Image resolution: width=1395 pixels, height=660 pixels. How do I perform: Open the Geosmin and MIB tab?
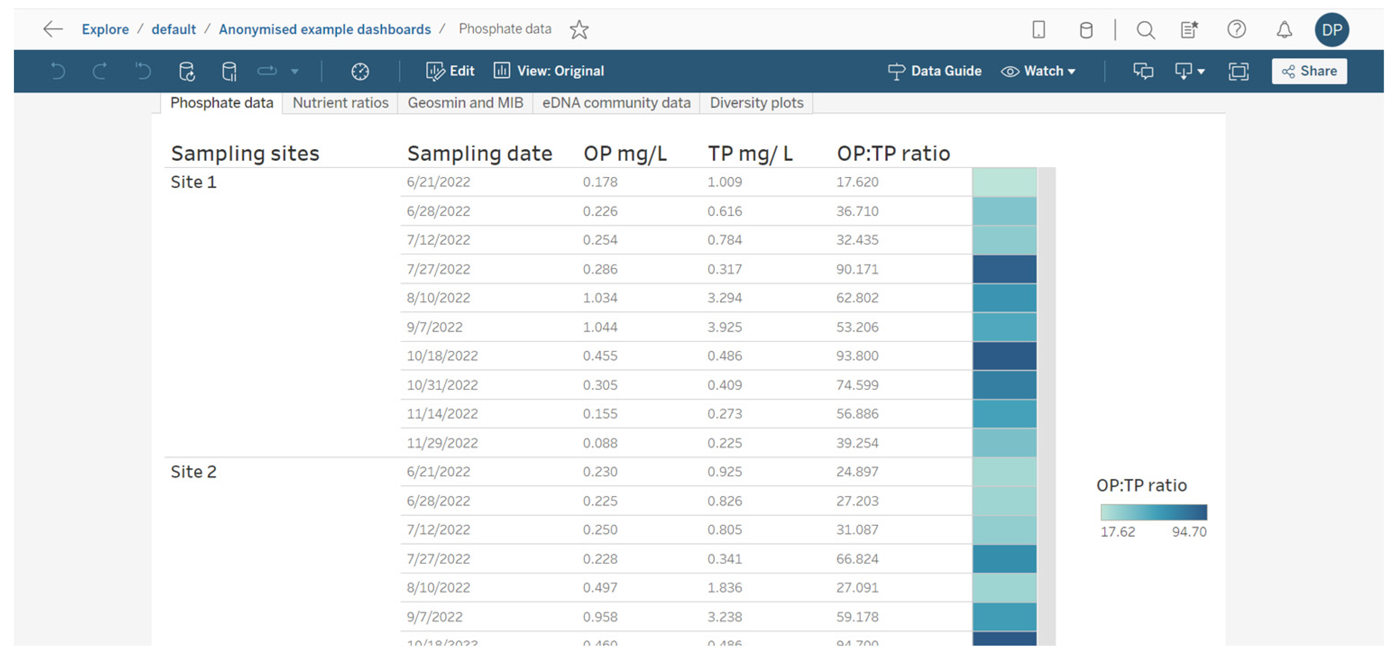coord(465,103)
